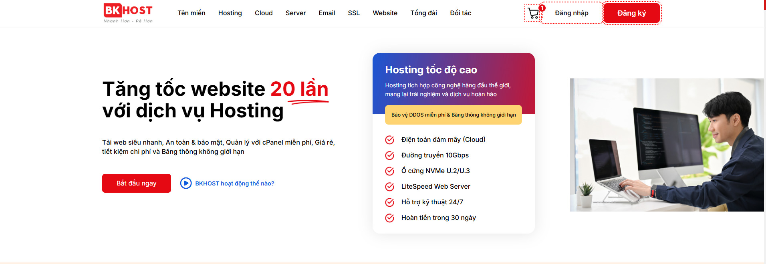The image size is (766, 264).
Task: Click the Đăng nhập button
Action: [x=572, y=13]
